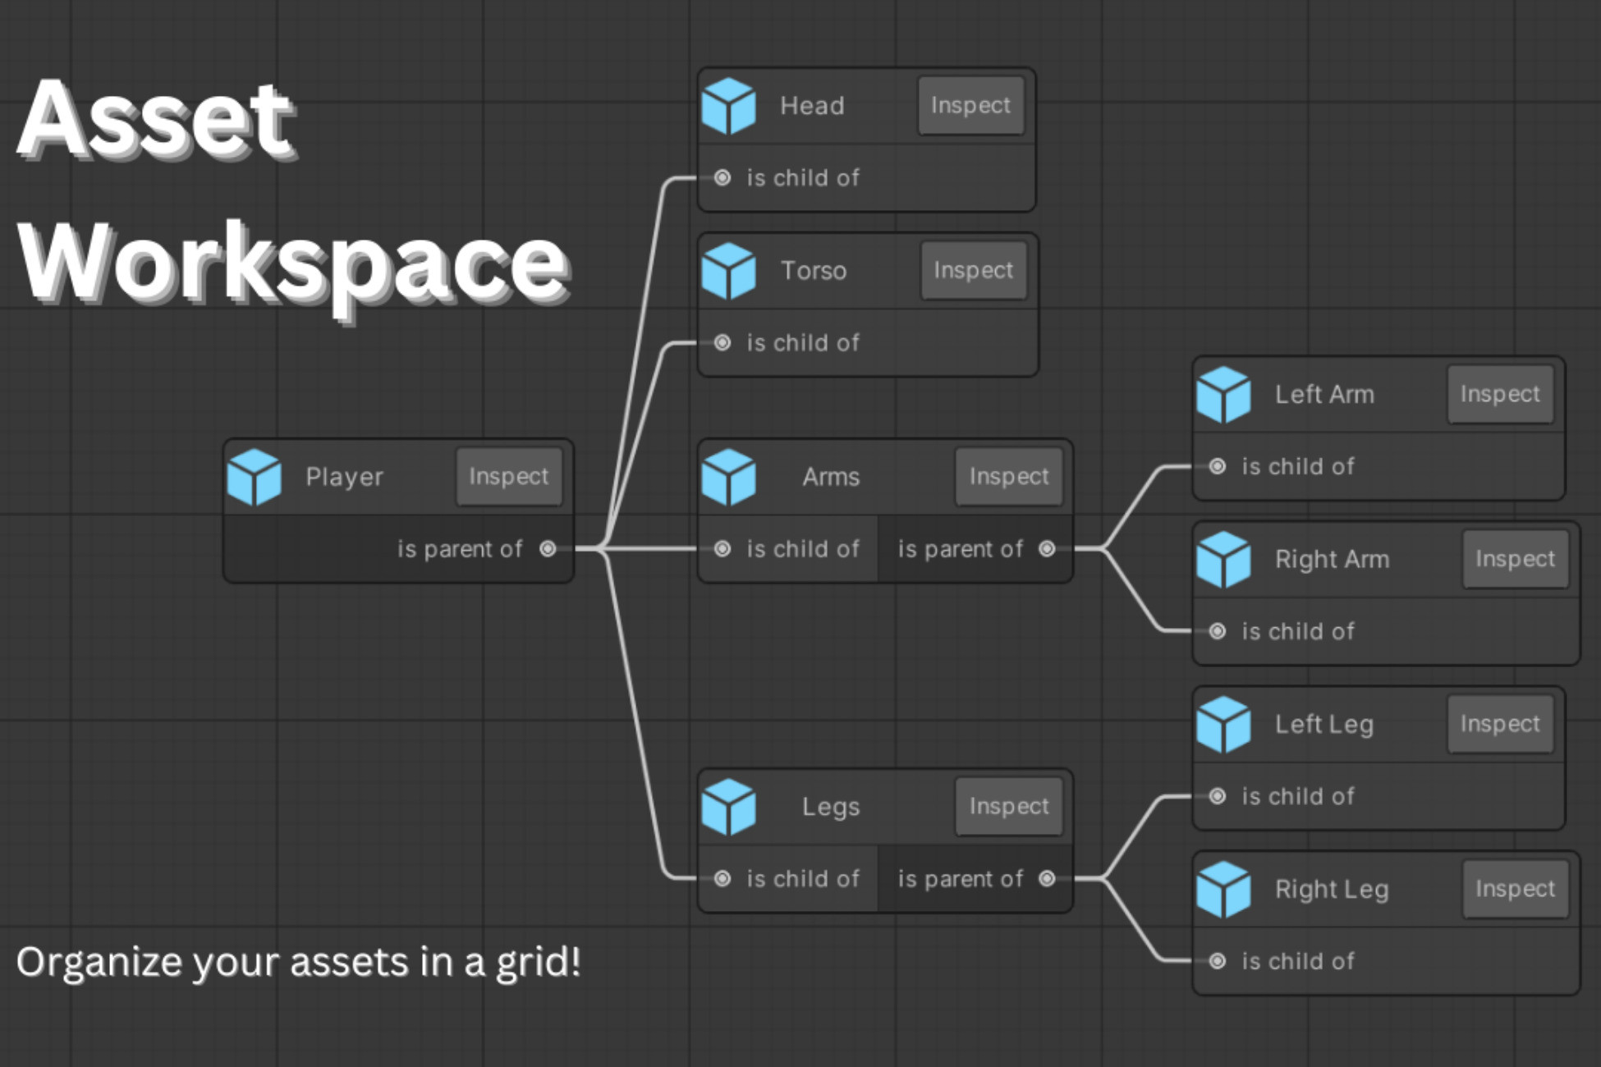Viewport: 1601px width, 1067px height.
Task: Inspect the Legs node
Action: [x=1009, y=806]
